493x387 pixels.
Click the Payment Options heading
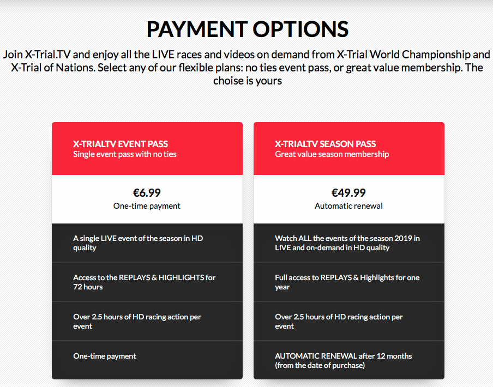pyautogui.click(x=246, y=29)
